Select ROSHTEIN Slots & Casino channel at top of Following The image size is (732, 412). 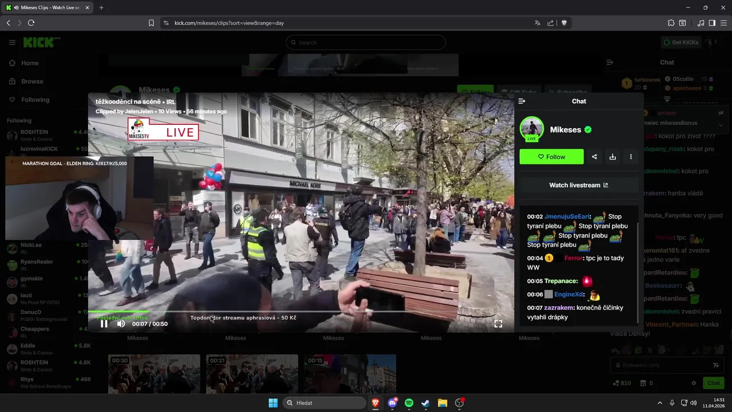pyautogui.click(x=46, y=135)
